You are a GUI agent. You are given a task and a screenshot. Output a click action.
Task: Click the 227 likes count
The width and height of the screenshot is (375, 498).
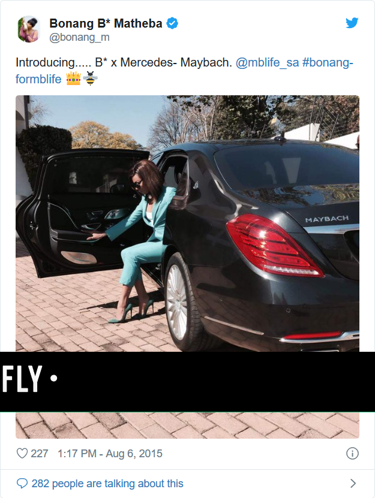[x=39, y=453]
